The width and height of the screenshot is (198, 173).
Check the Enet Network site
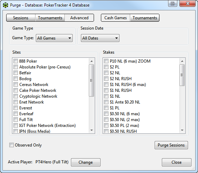15,102
